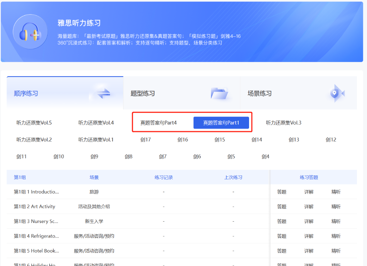Click the 上次练习 column header
This screenshot has height=266, width=367.
coord(233,177)
